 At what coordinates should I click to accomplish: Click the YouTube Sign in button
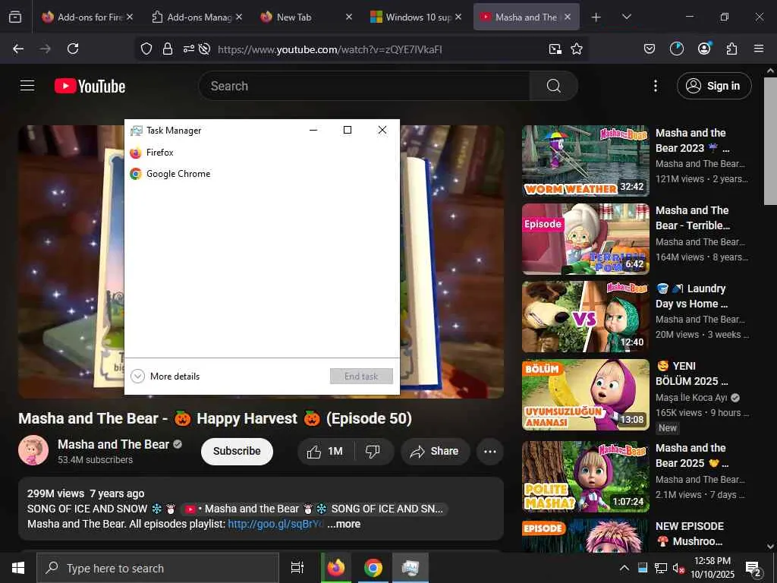click(x=714, y=86)
